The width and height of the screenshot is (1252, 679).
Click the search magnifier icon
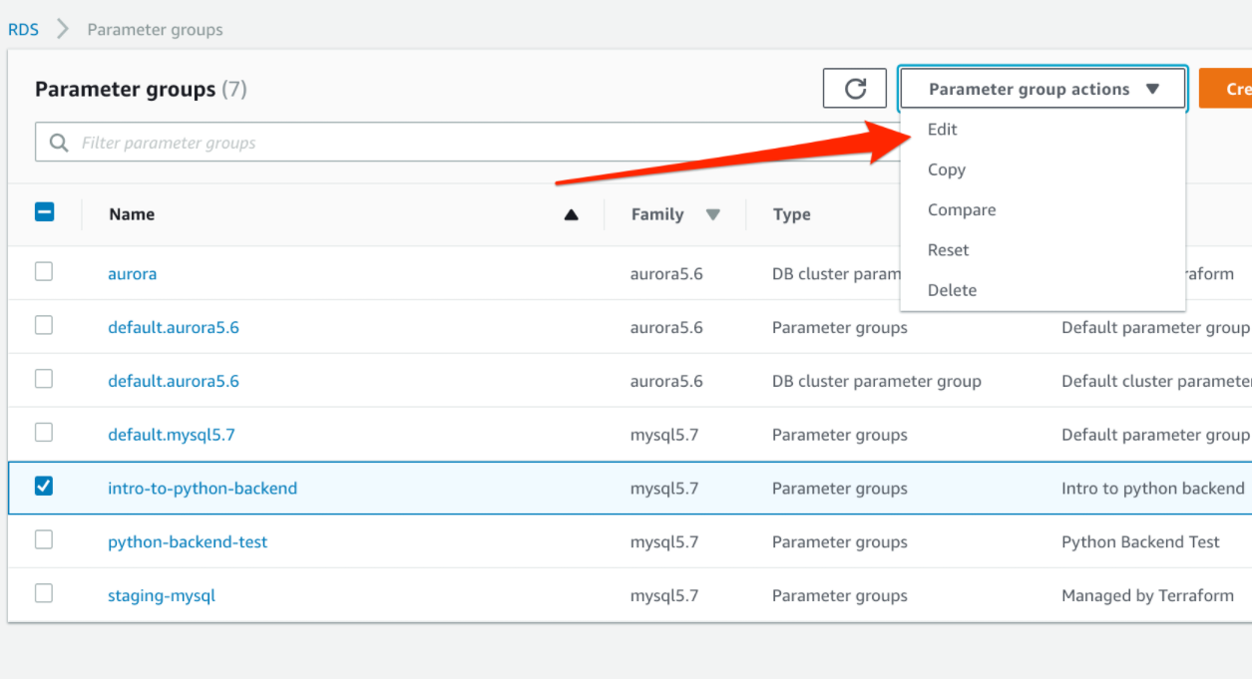point(60,143)
